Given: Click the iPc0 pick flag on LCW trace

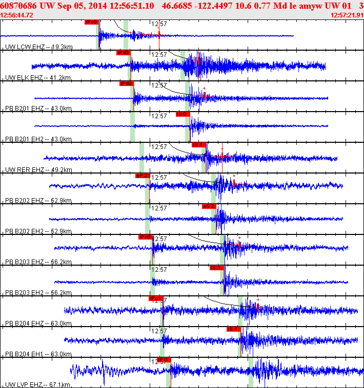Looking at the screenshot, I should point(91,22).
